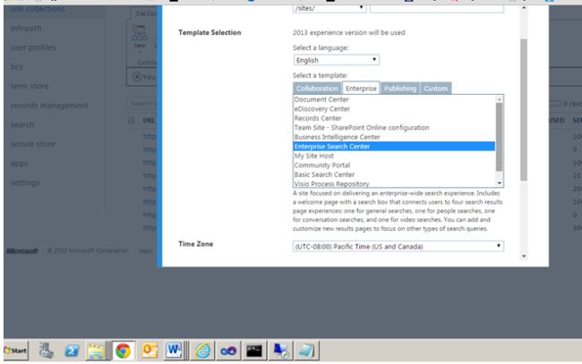The height and width of the screenshot is (364, 582).
Task: Open Visual Studio from the taskbar
Action: [x=228, y=351]
